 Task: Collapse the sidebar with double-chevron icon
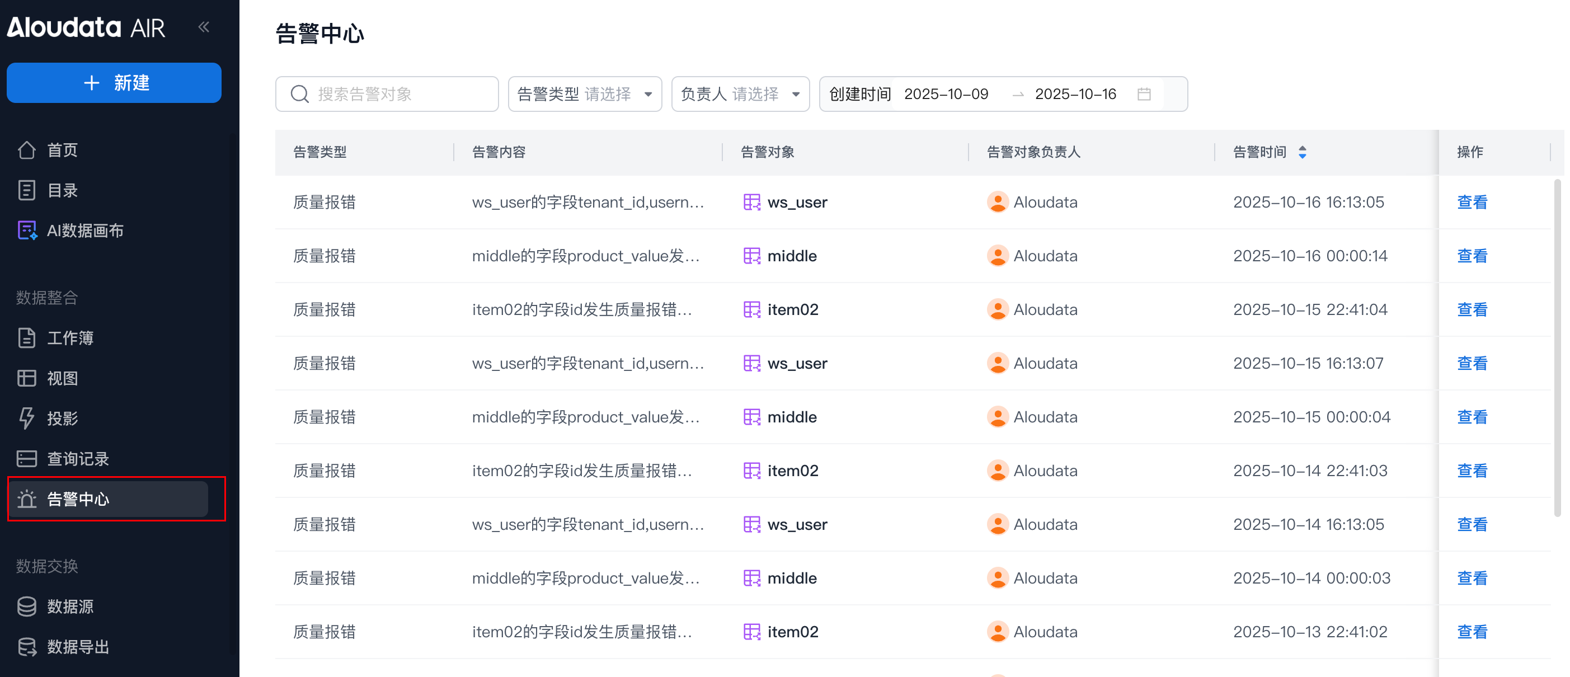(x=204, y=27)
